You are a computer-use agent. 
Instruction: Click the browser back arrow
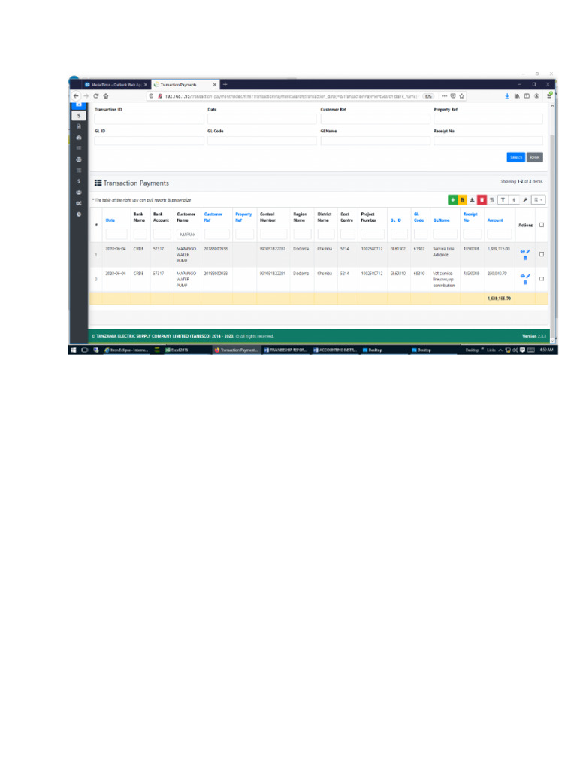click(x=76, y=96)
